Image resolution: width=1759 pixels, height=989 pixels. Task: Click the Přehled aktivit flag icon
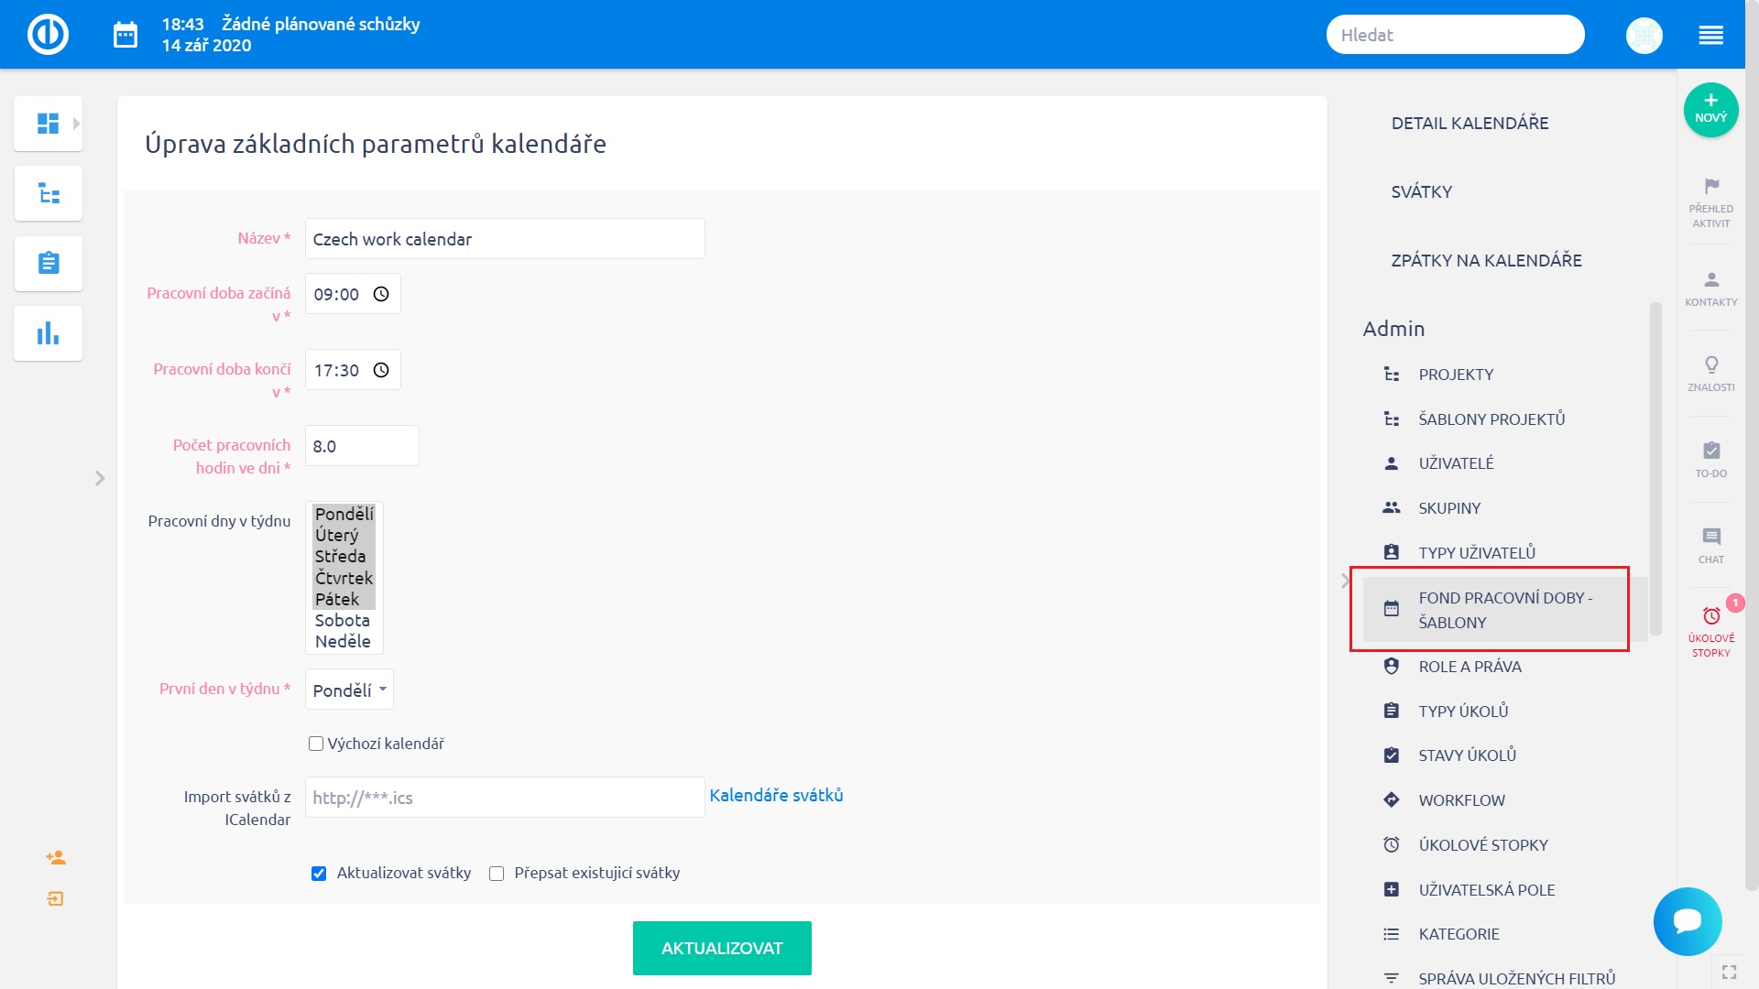tap(1710, 187)
